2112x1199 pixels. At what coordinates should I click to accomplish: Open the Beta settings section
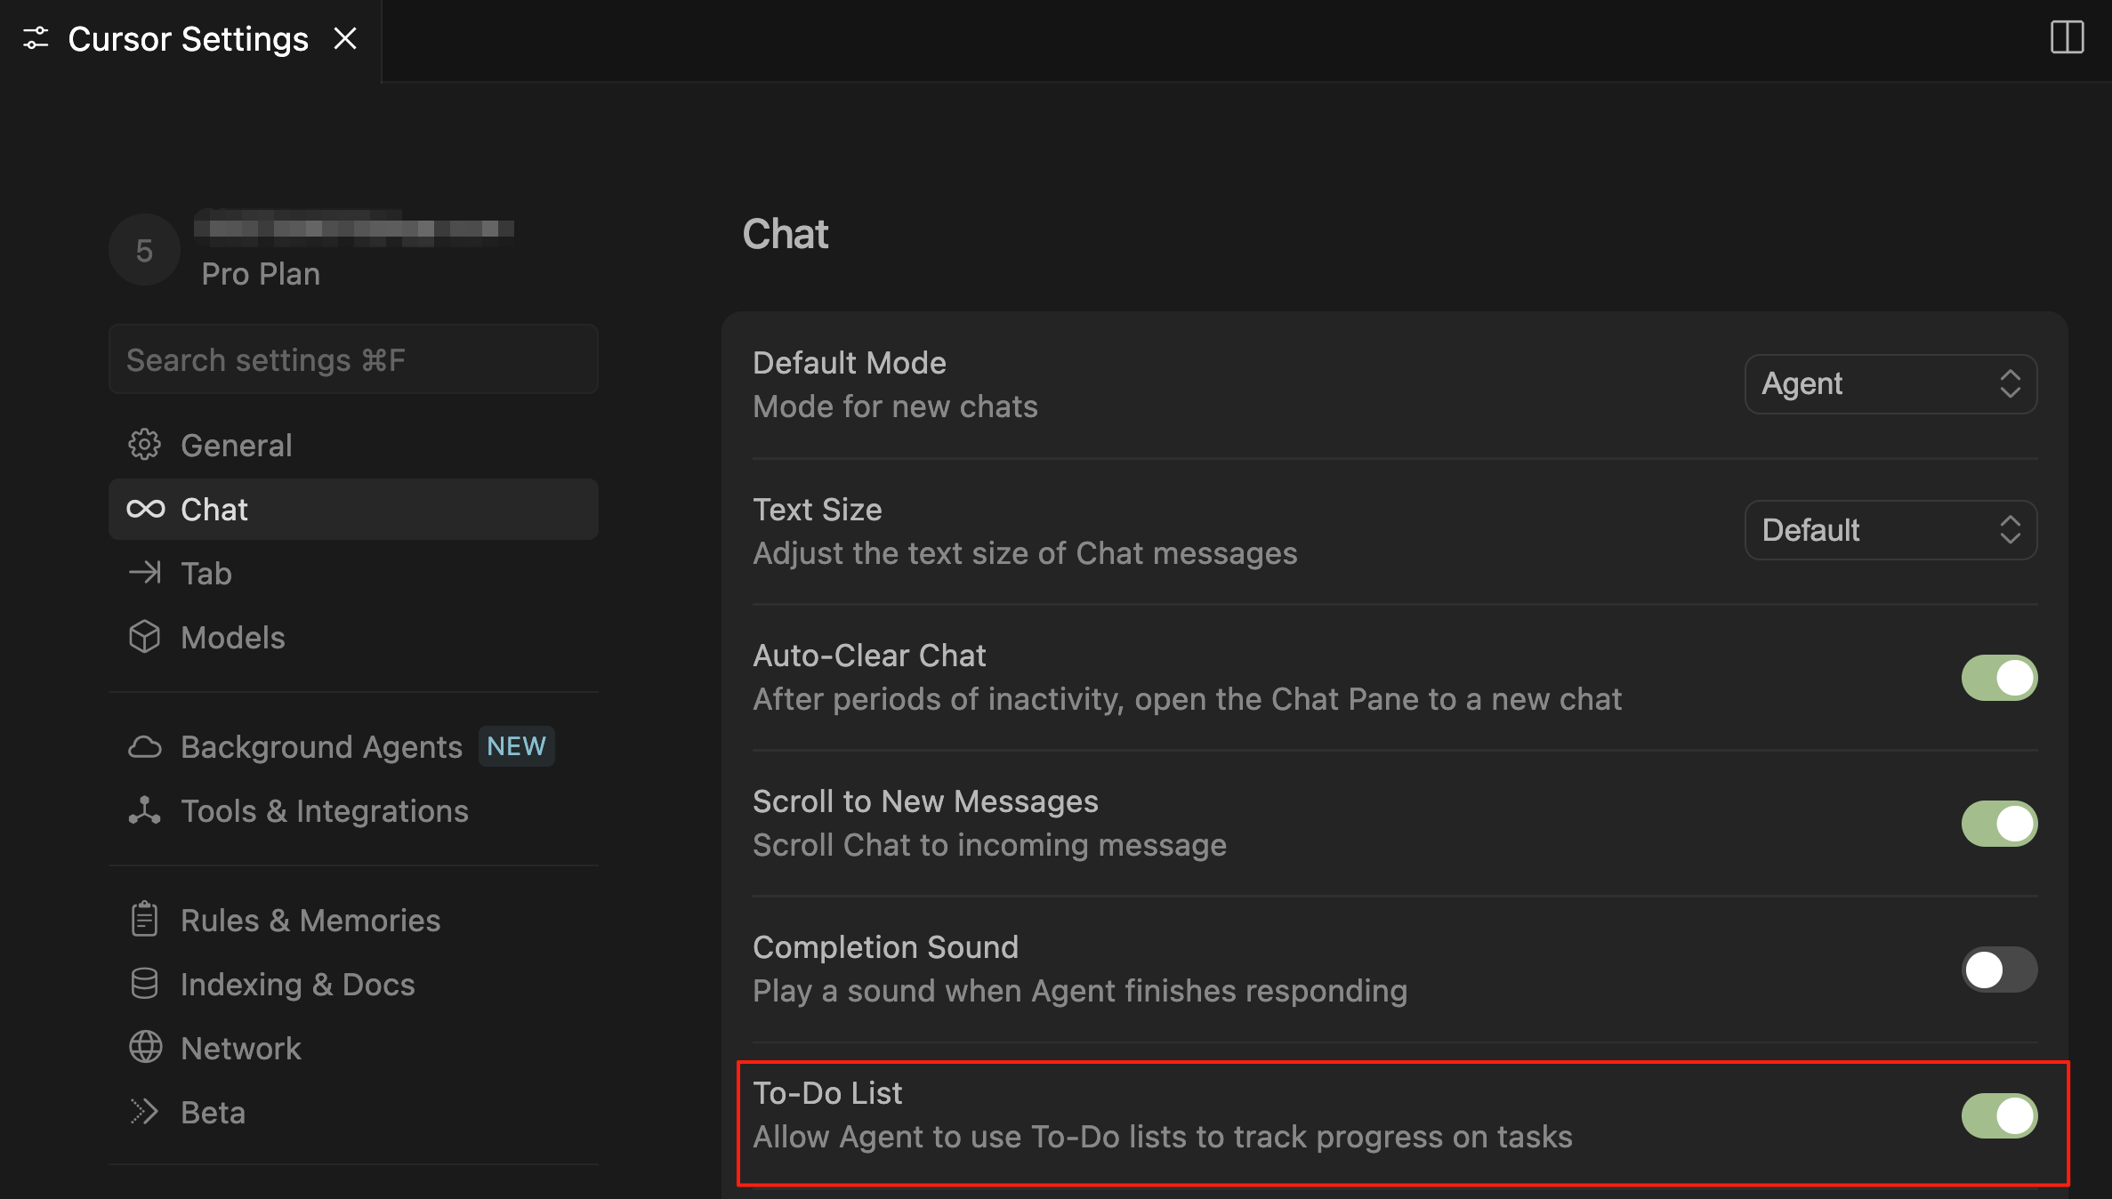(x=214, y=1112)
